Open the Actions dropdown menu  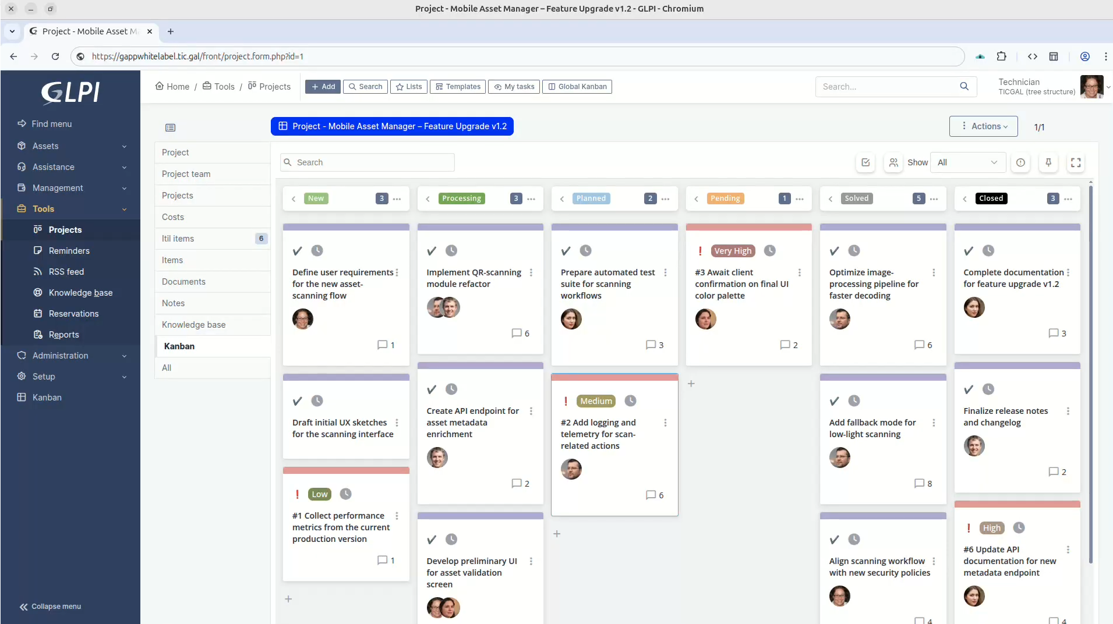click(984, 126)
